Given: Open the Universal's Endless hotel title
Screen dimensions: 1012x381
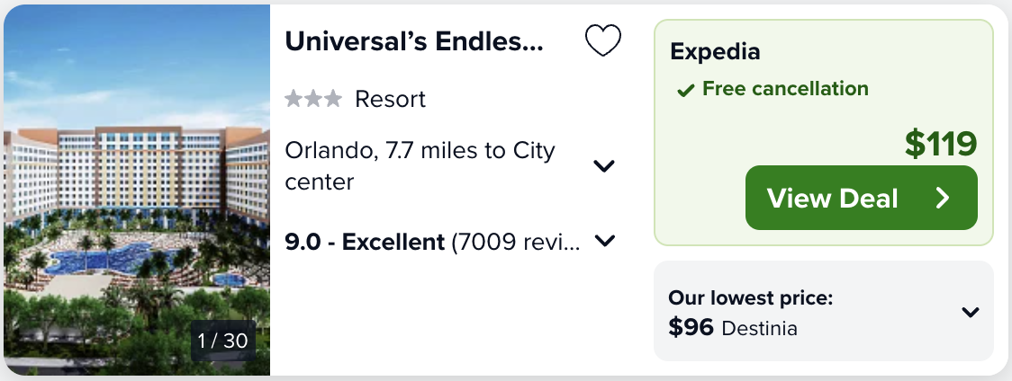Looking at the screenshot, I should tap(414, 42).
